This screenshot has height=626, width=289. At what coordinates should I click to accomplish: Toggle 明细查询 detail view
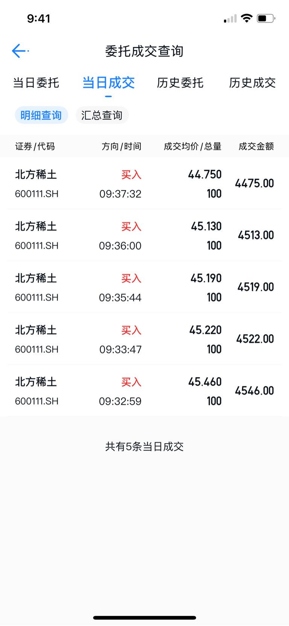click(x=41, y=115)
